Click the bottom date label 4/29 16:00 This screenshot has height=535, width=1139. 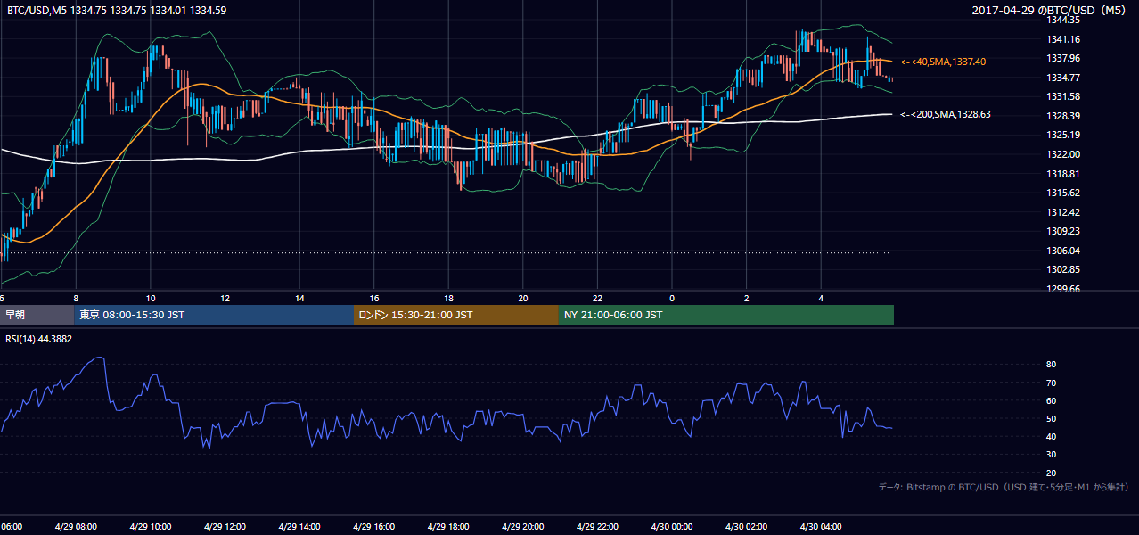click(x=373, y=527)
